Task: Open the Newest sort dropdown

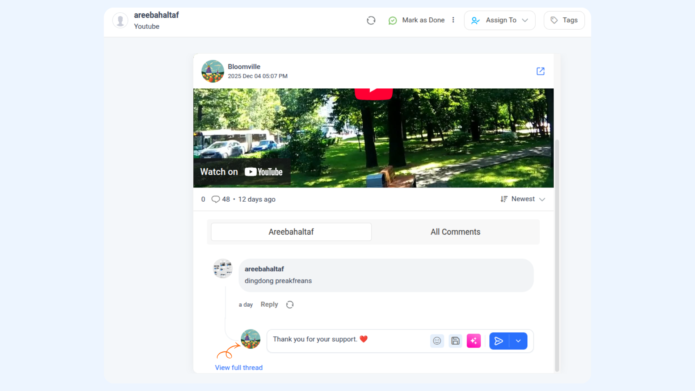Action: point(523,199)
